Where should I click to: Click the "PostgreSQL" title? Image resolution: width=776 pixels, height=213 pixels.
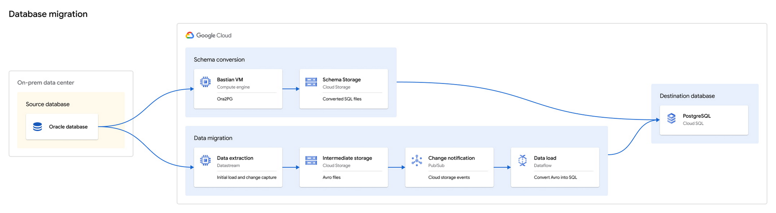(x=696, y=116)
